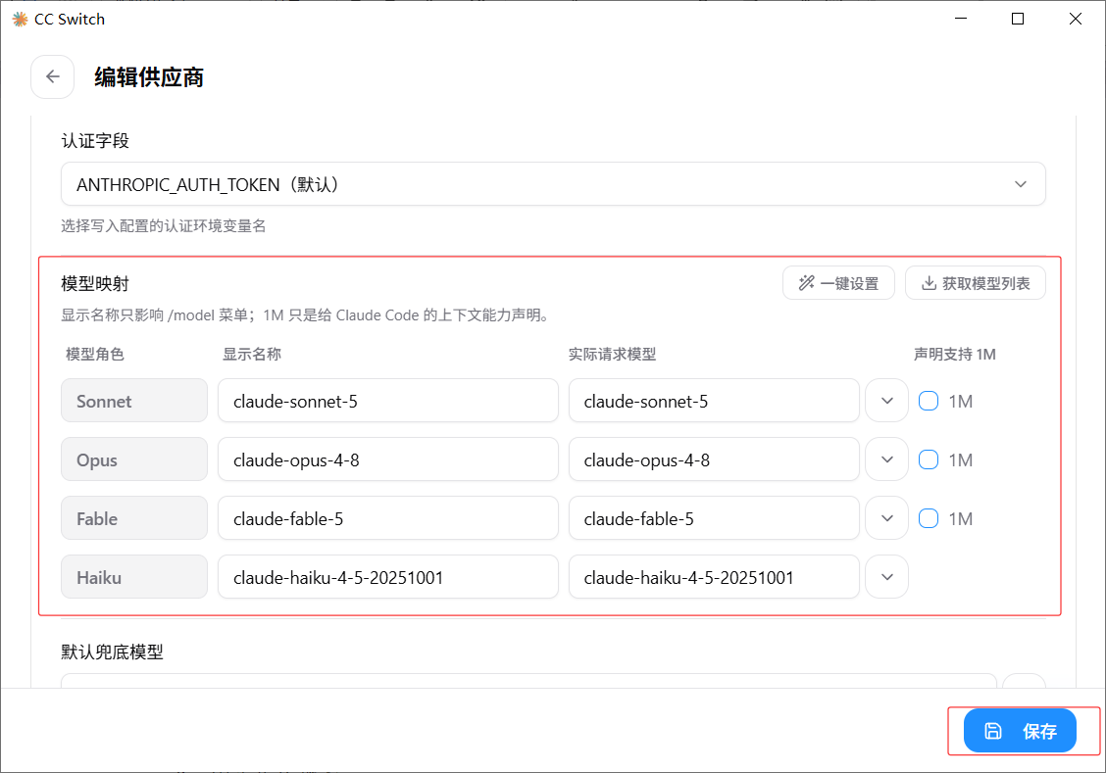Edit Sonnet actual request model field
Image resolution: width=1106 pixels, height=773 pixels.
tap(714, 401)
